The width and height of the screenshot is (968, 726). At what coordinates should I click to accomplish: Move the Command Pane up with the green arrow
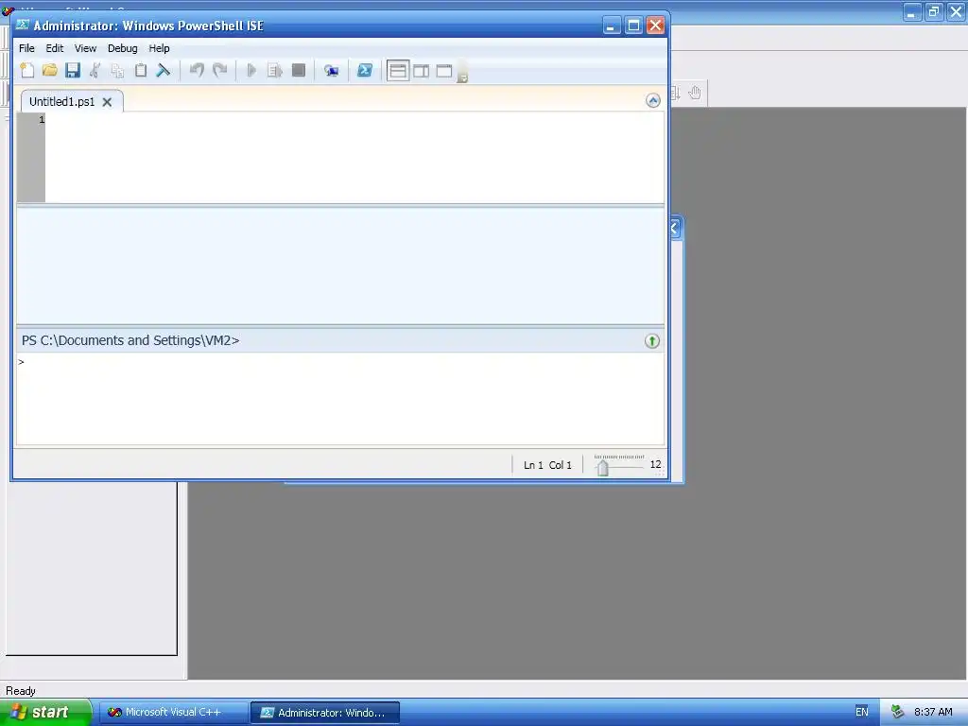[652, 340]
